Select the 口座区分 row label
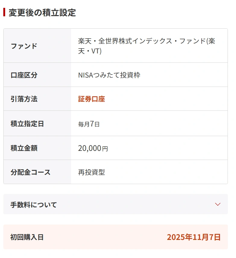The height and width of the screenshot is (258, 236). (x=24, y=75)
